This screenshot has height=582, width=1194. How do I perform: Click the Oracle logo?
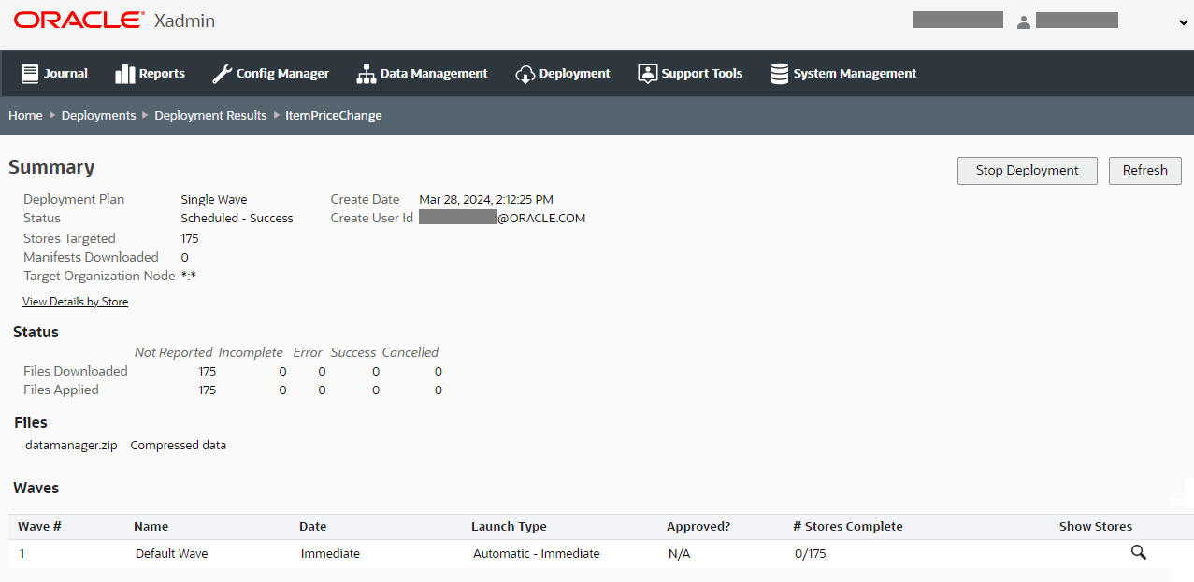tap(77, 18)
